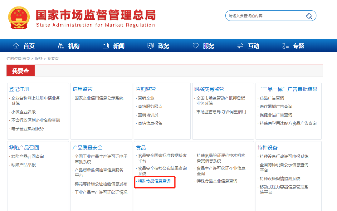Open the 特种设备 category heading
Image resolution: width=337 pixels, height=211 pixels.
[x=268, y=148]
